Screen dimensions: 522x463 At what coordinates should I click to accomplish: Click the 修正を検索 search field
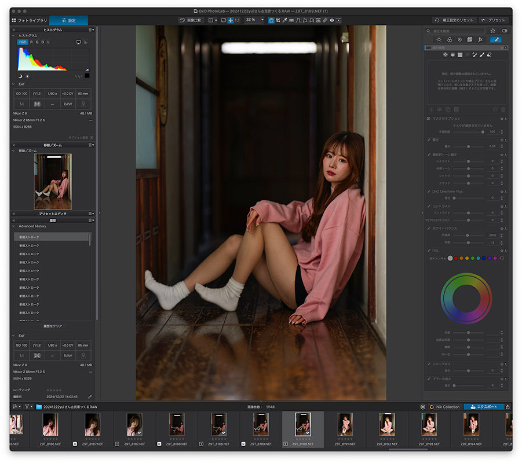coord(456,31)
